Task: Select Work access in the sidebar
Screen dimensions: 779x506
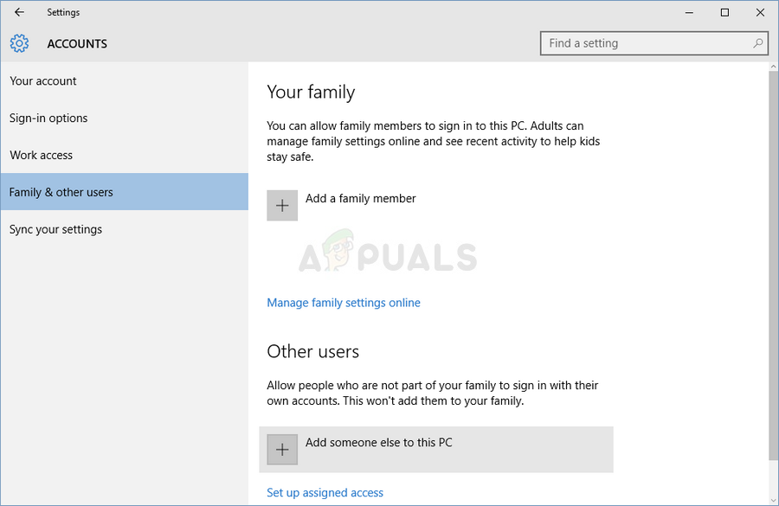Action: coord(42,156)
